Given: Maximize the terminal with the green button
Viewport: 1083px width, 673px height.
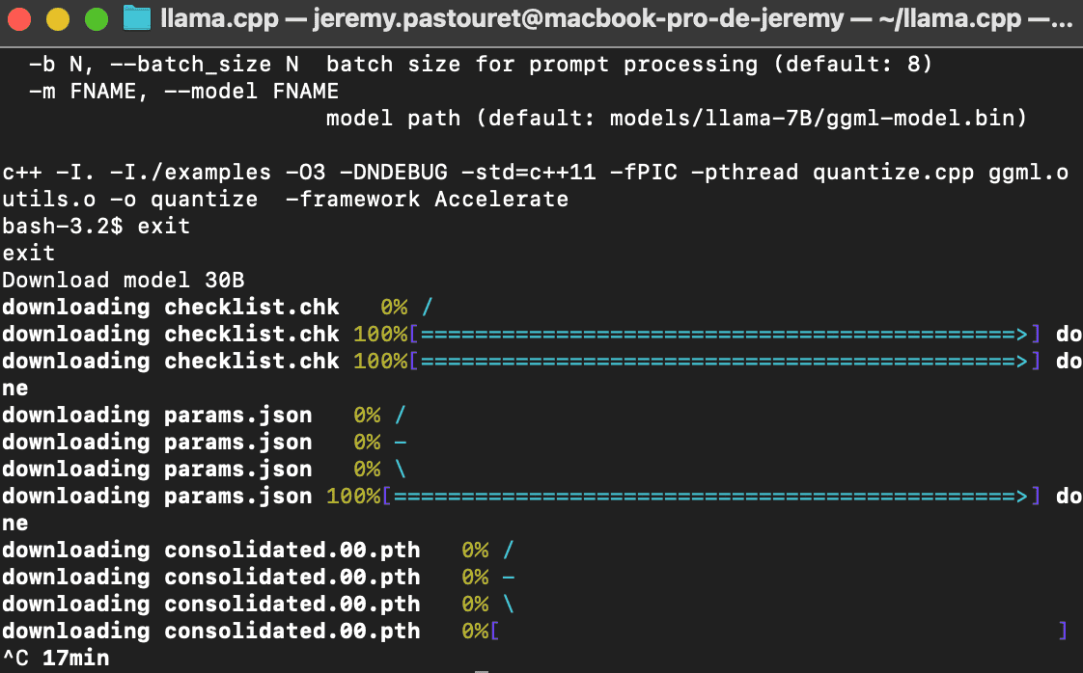Looking at the screenshot, I should point(96,17).
